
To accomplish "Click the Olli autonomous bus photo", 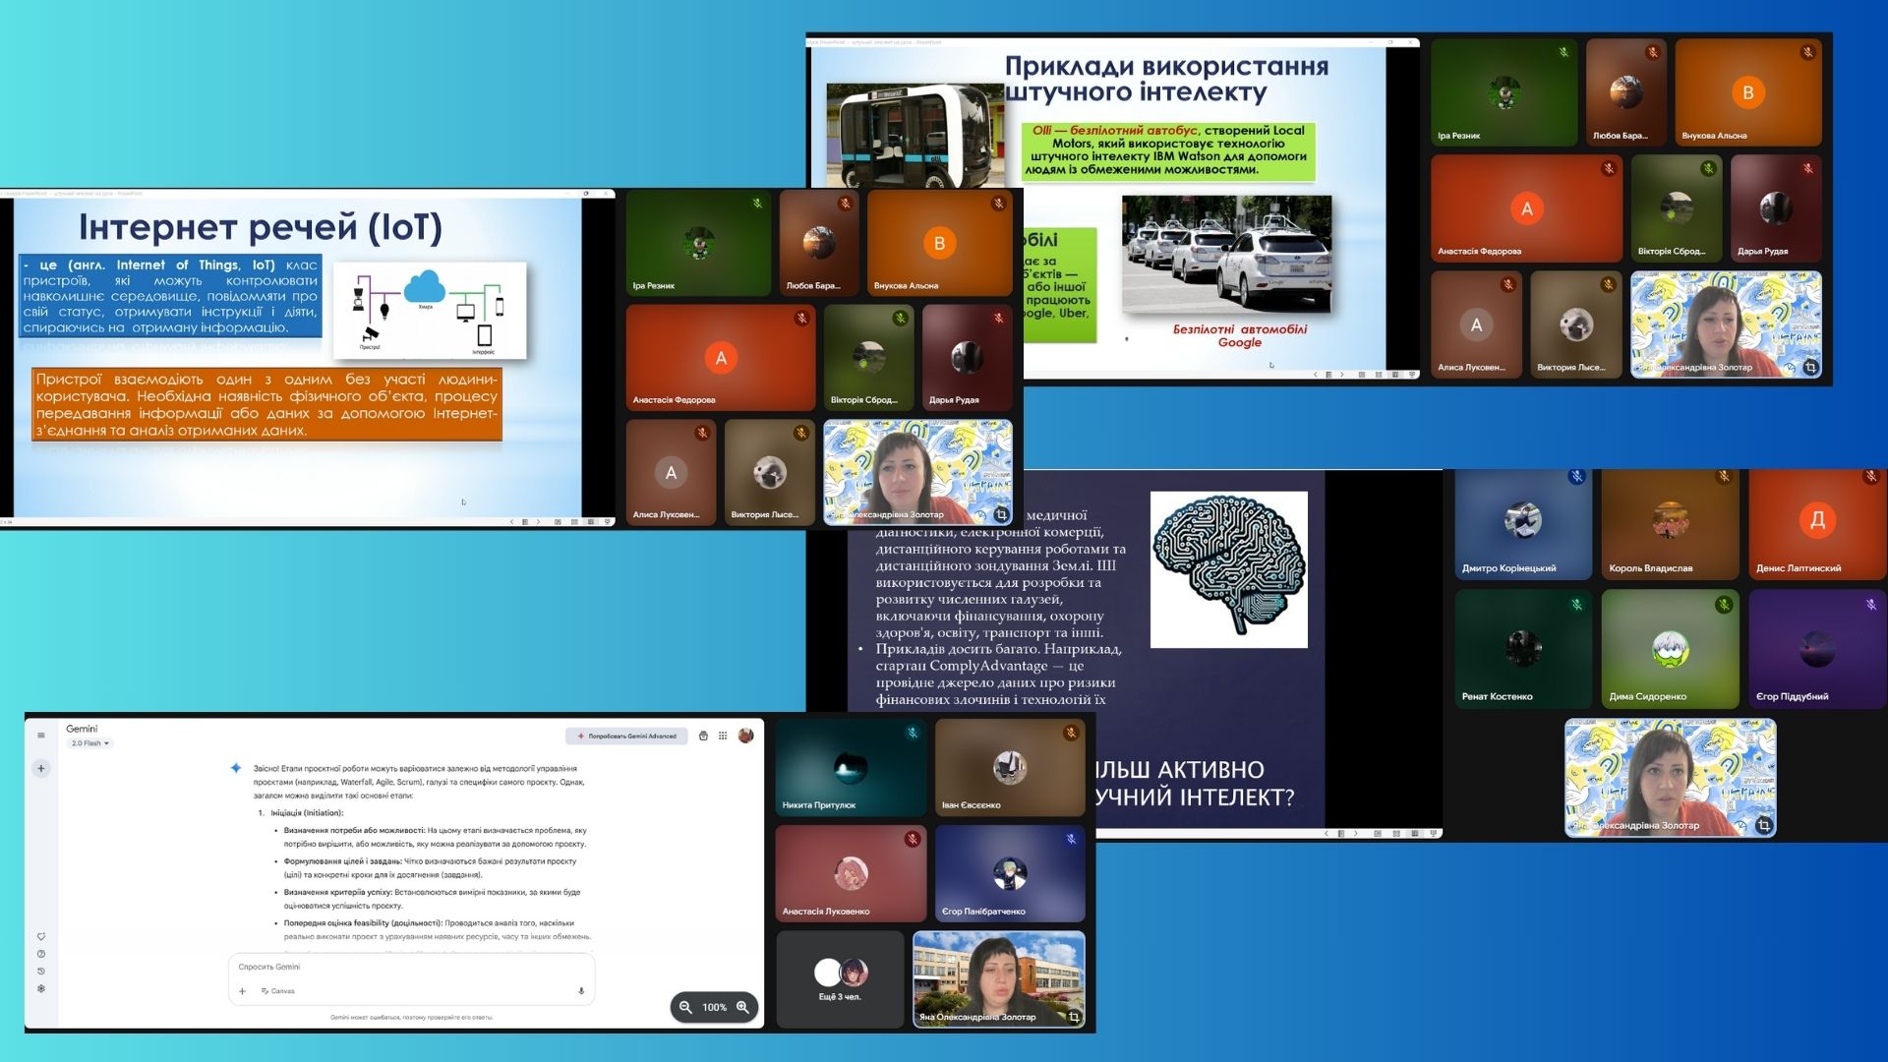I will pyautogui.click(x=914, y=135).
